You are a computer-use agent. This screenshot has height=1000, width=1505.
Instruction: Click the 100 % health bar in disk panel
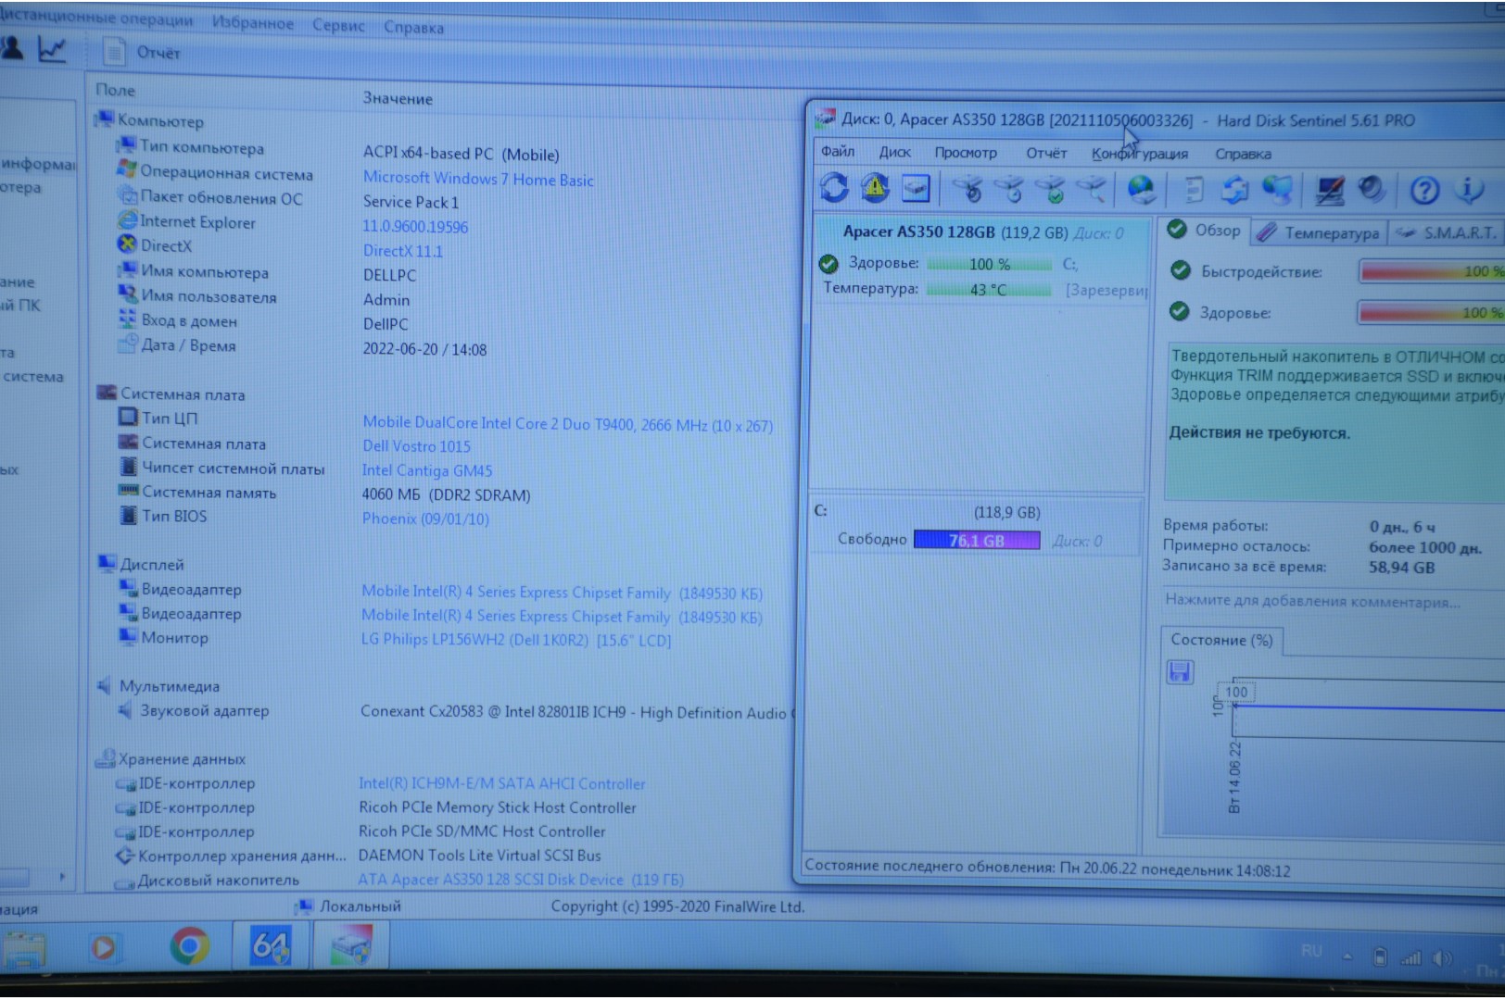point(989,264)
